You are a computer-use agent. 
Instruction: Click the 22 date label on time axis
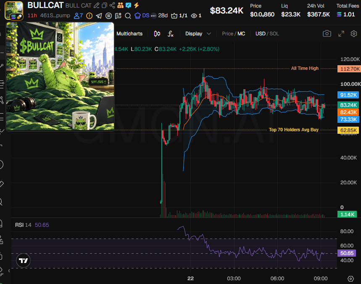190,279
